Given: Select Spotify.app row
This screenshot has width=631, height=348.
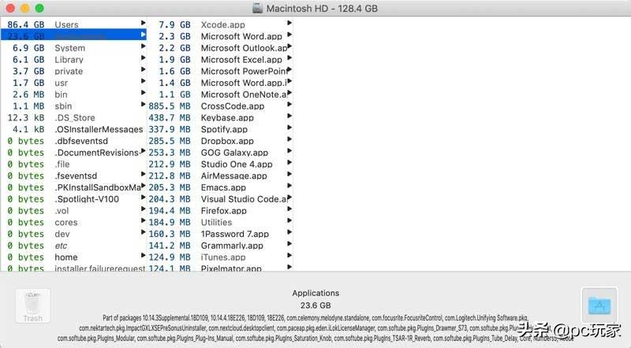Looking at the screenshot, I should point(220,129).
